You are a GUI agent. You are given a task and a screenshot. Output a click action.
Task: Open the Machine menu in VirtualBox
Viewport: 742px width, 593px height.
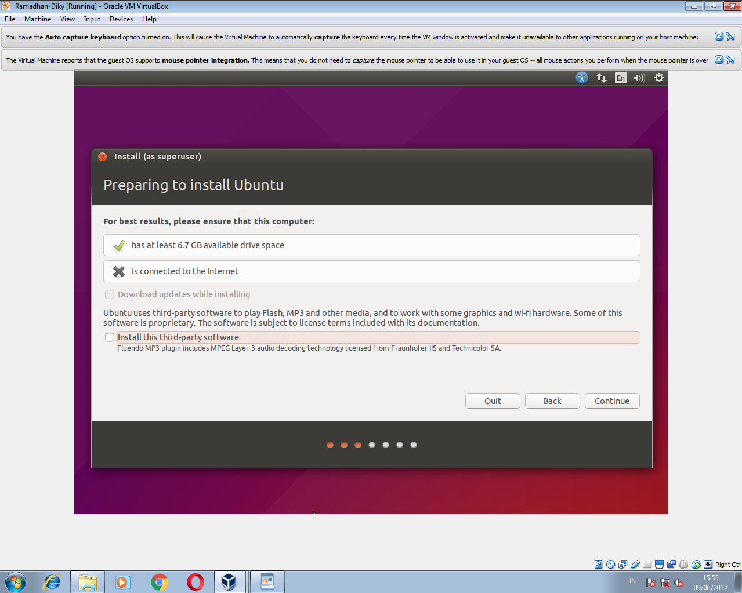pyautogui.click(x=38, y=19)
